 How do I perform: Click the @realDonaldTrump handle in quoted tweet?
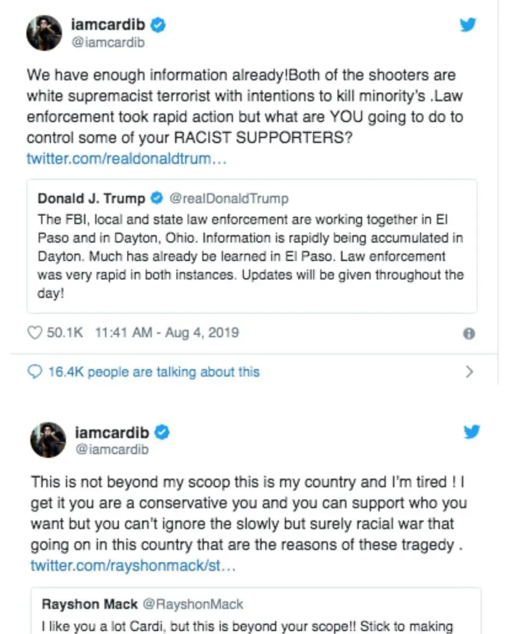tap(228, 198)
